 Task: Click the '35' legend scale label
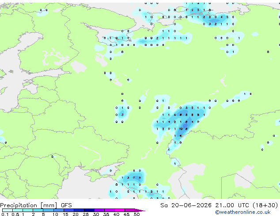pyautogui.click(x=106, y=214)
